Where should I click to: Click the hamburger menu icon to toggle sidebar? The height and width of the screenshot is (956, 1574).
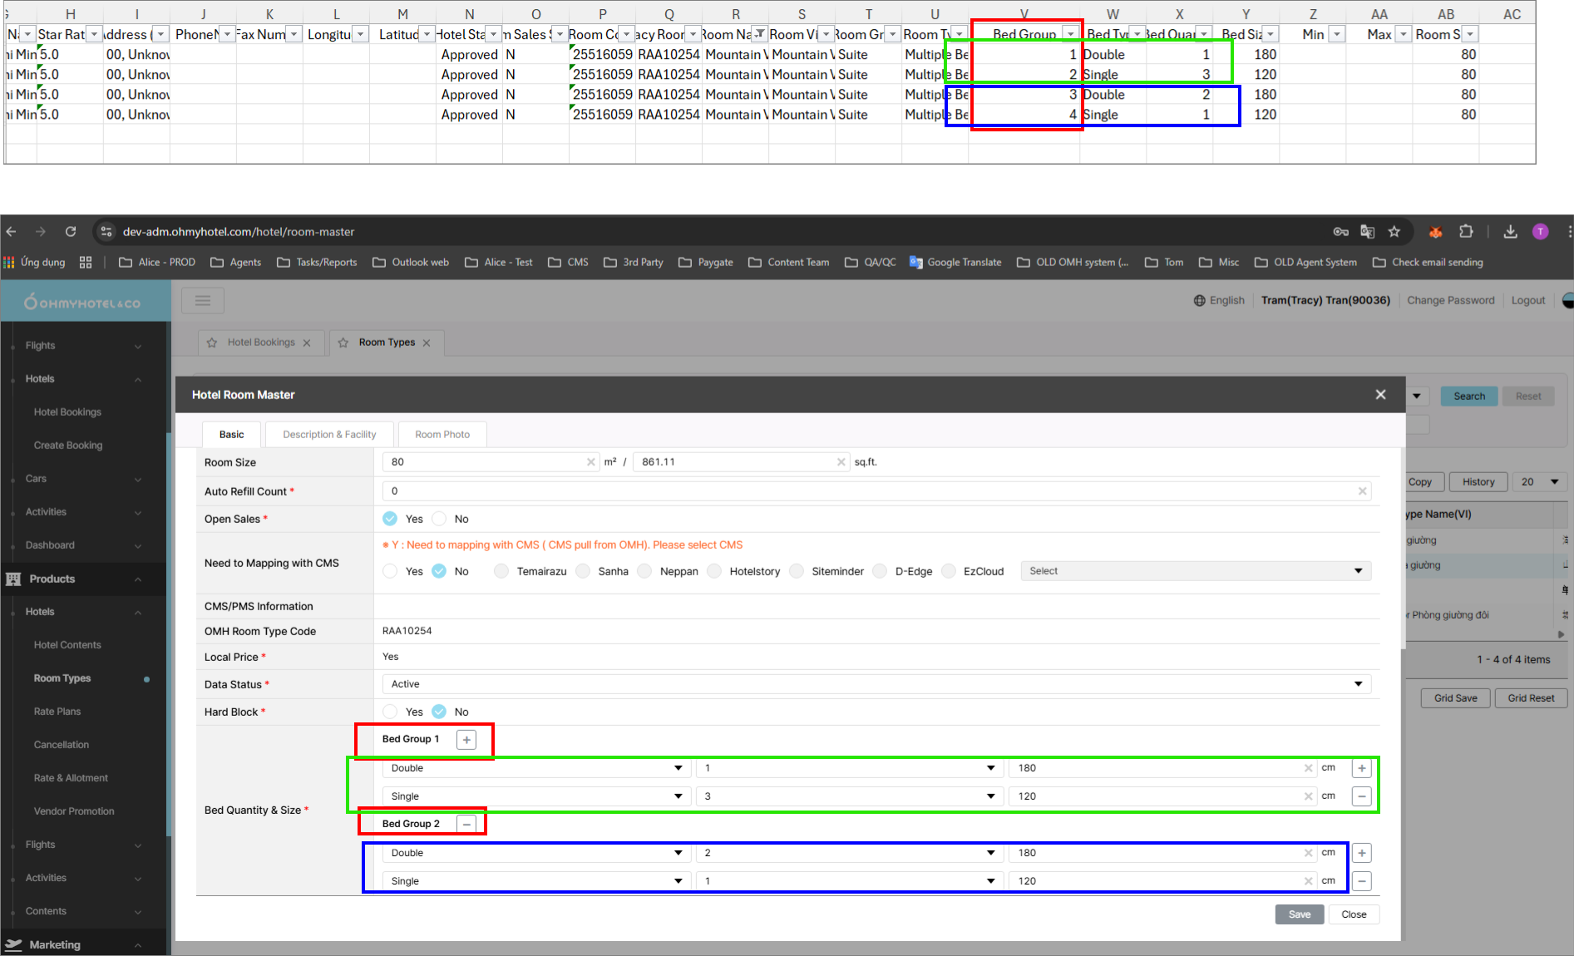[202, 301]
